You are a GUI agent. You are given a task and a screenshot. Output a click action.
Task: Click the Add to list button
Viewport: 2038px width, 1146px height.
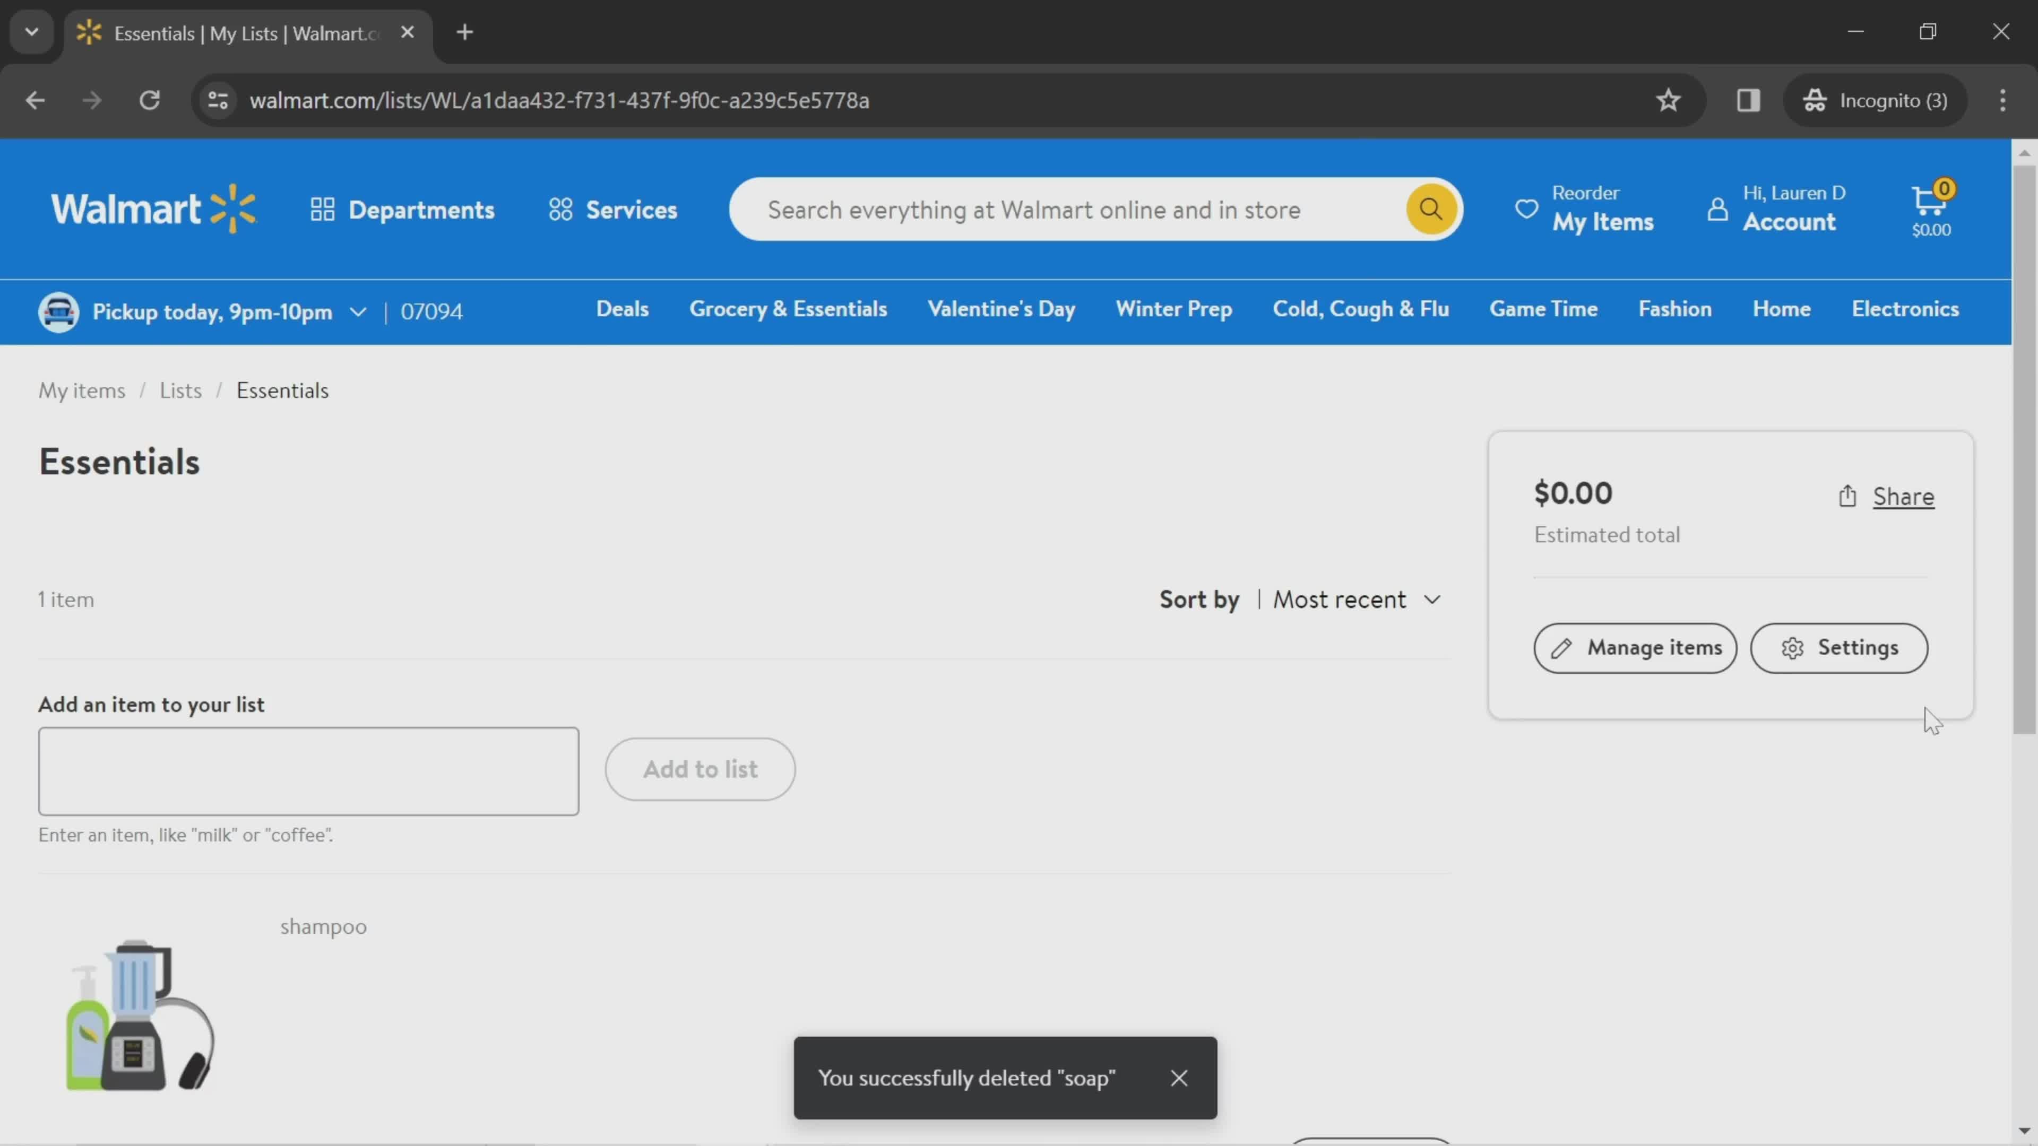(700, 769)
